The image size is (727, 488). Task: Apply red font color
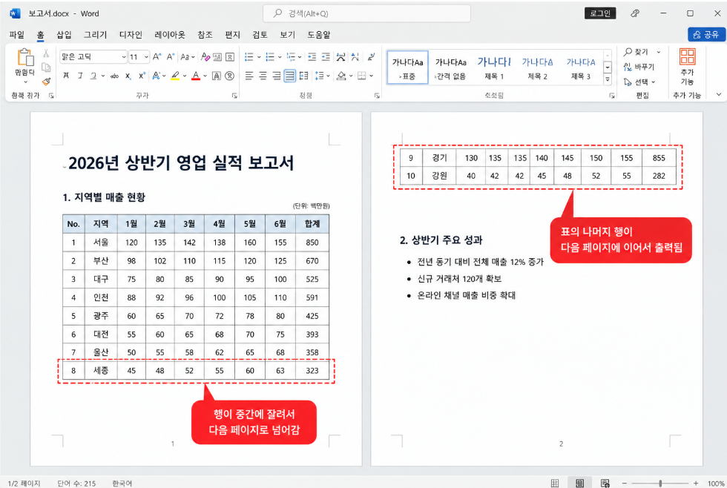pos(196,76)
